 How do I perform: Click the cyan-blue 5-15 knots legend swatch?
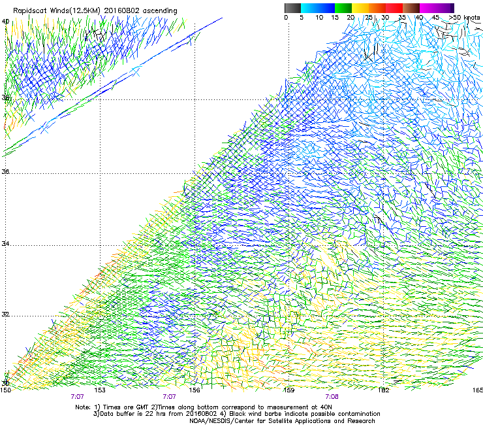[318, 8]
